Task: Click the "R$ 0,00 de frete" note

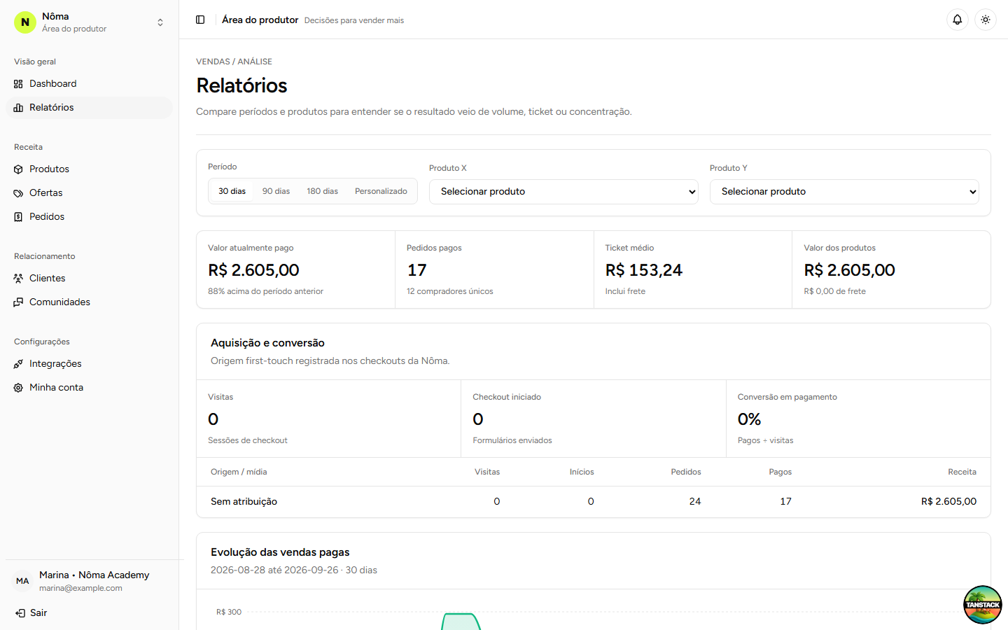Action: [834, 291]
